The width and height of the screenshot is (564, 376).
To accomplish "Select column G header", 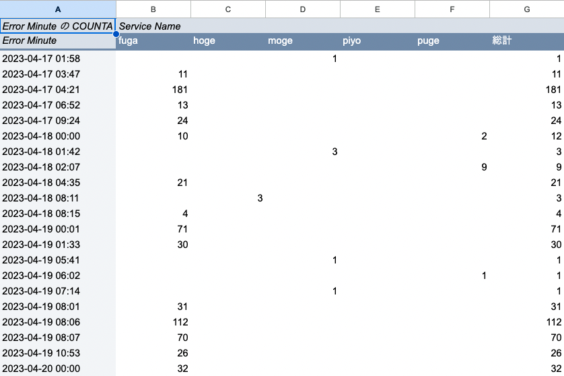I will (527, 9).
